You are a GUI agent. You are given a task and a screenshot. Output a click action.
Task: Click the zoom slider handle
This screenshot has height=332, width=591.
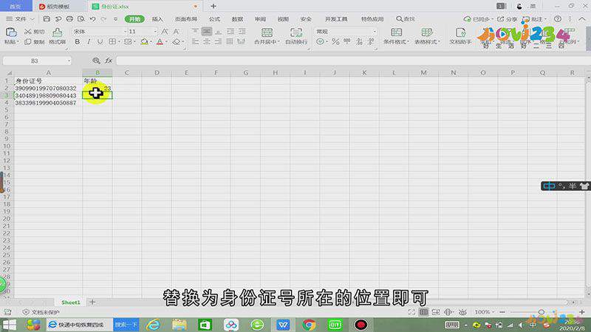tap(542, 312)
